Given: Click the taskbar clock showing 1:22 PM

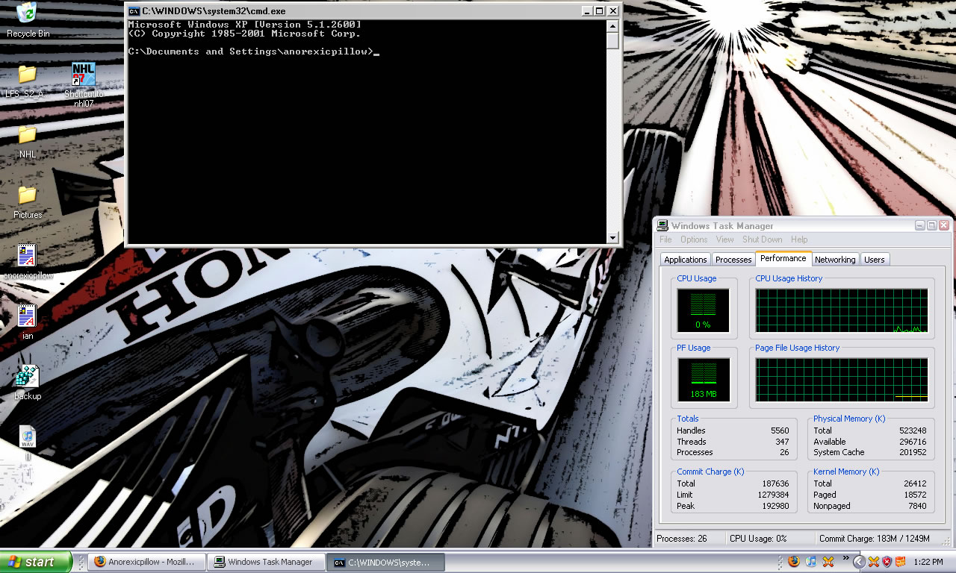Looking at the screenshot, I should coord(927,562).
